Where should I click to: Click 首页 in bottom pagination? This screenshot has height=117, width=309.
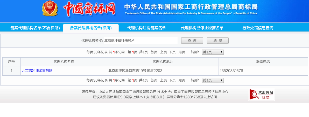[154, 80]
